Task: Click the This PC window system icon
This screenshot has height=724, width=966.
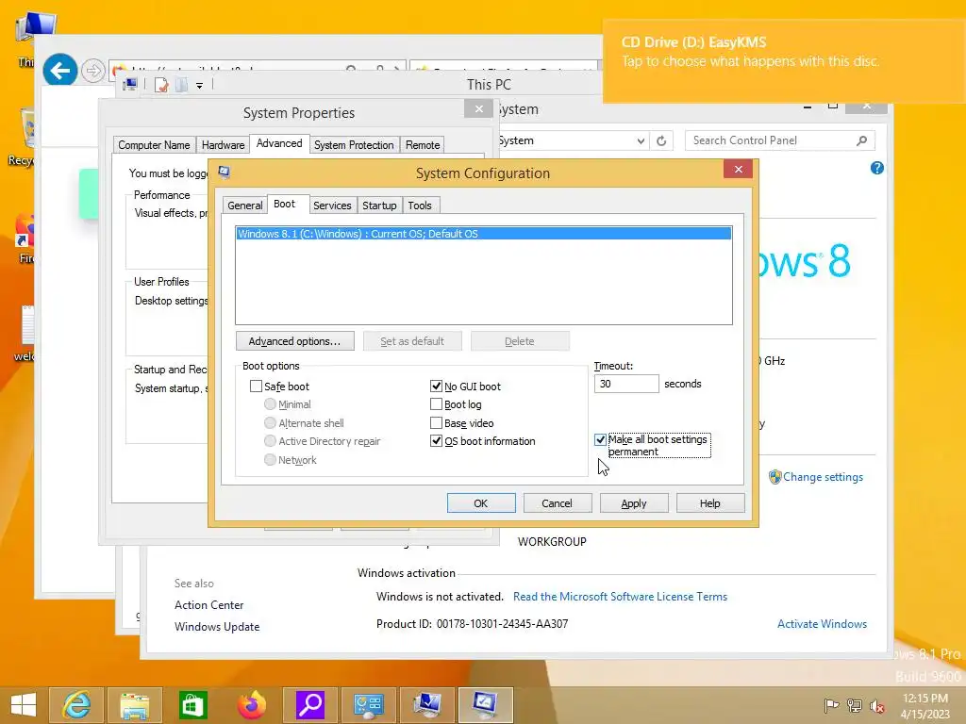Action: point(130,84)
